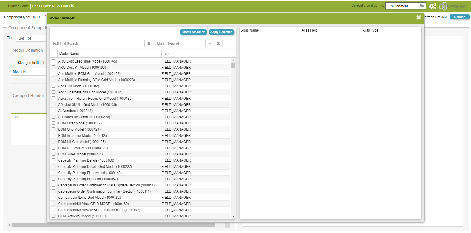Close the NEW GRID builder tab
Screen dimensions: 471x233
72,6
